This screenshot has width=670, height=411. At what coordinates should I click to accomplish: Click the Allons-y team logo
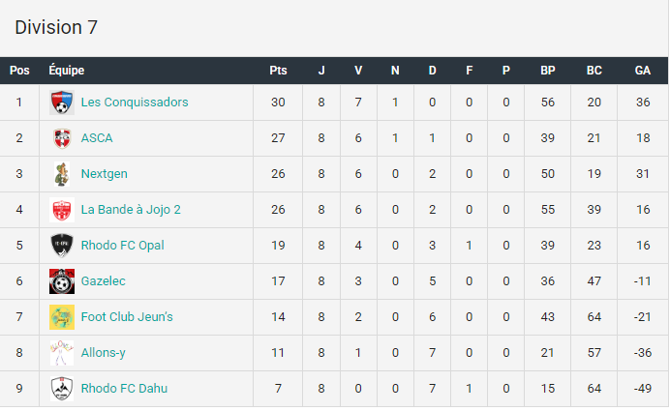(62, 353)
